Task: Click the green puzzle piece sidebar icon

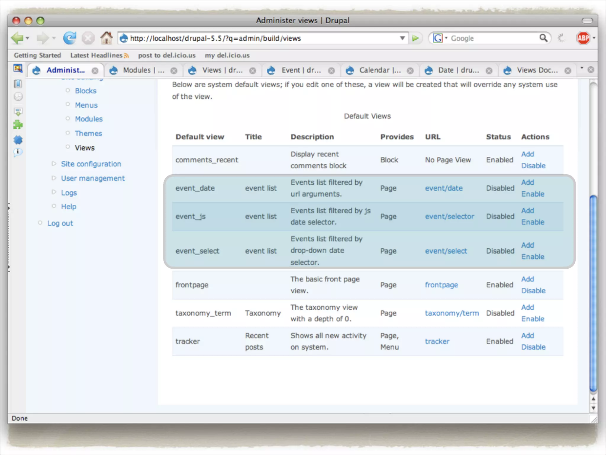Action: (18, 125)
